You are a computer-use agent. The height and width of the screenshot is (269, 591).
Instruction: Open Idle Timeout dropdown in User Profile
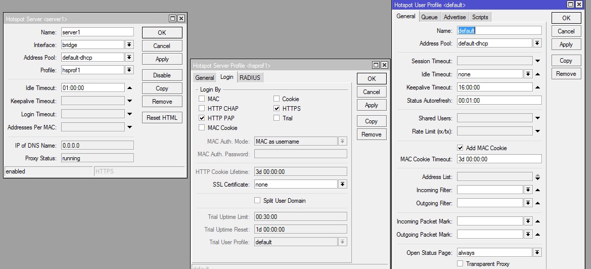point(528,74)
